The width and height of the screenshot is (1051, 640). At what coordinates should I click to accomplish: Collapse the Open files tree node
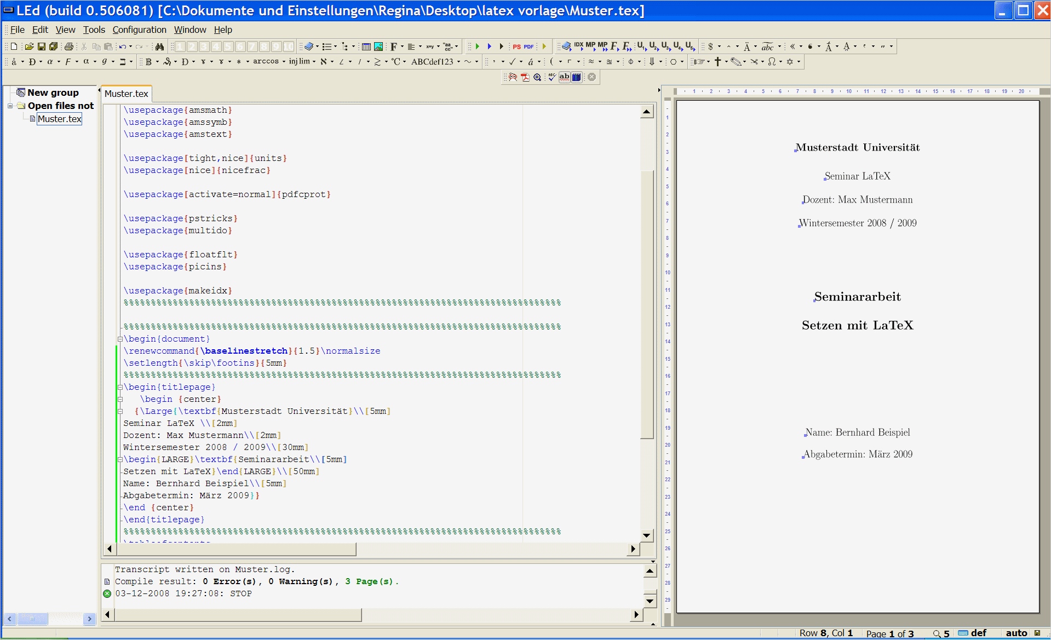click(10, 106)
